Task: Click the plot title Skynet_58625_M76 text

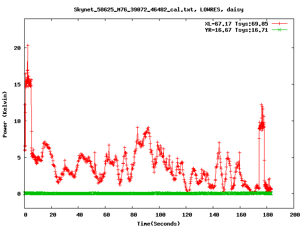Action: (159, 9)
